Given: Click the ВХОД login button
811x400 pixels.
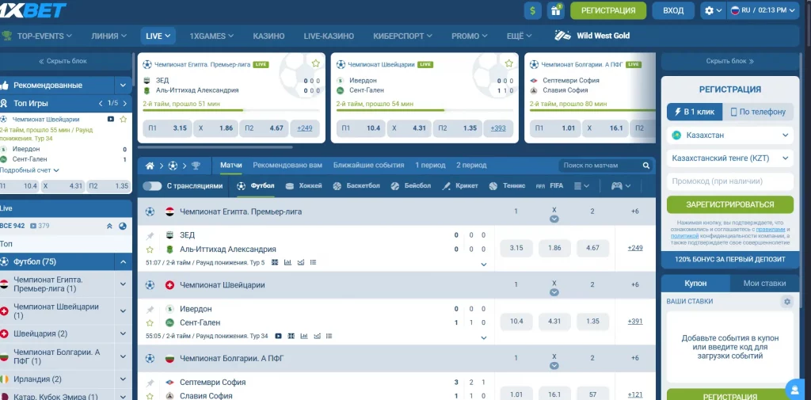Looking at the screenshot, I should (673, 10).
